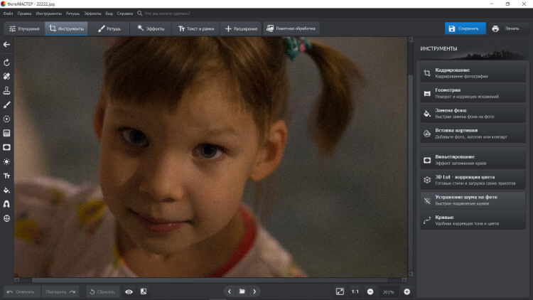Select the stamp tool in left sidebar
The width and height of the screenshot is (533, 300).
6,90
